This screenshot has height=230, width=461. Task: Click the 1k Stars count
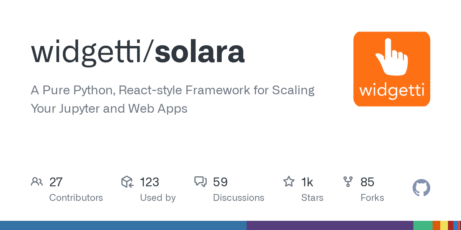[x=307, y=182]
